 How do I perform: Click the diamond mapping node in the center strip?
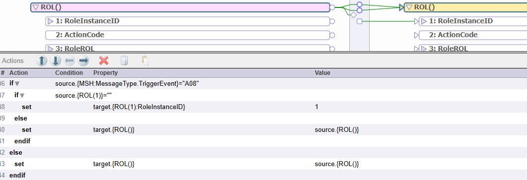[353, 15]
